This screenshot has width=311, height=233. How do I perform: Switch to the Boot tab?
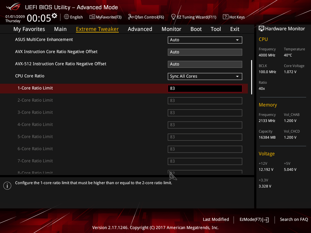[x=196, y=29]
